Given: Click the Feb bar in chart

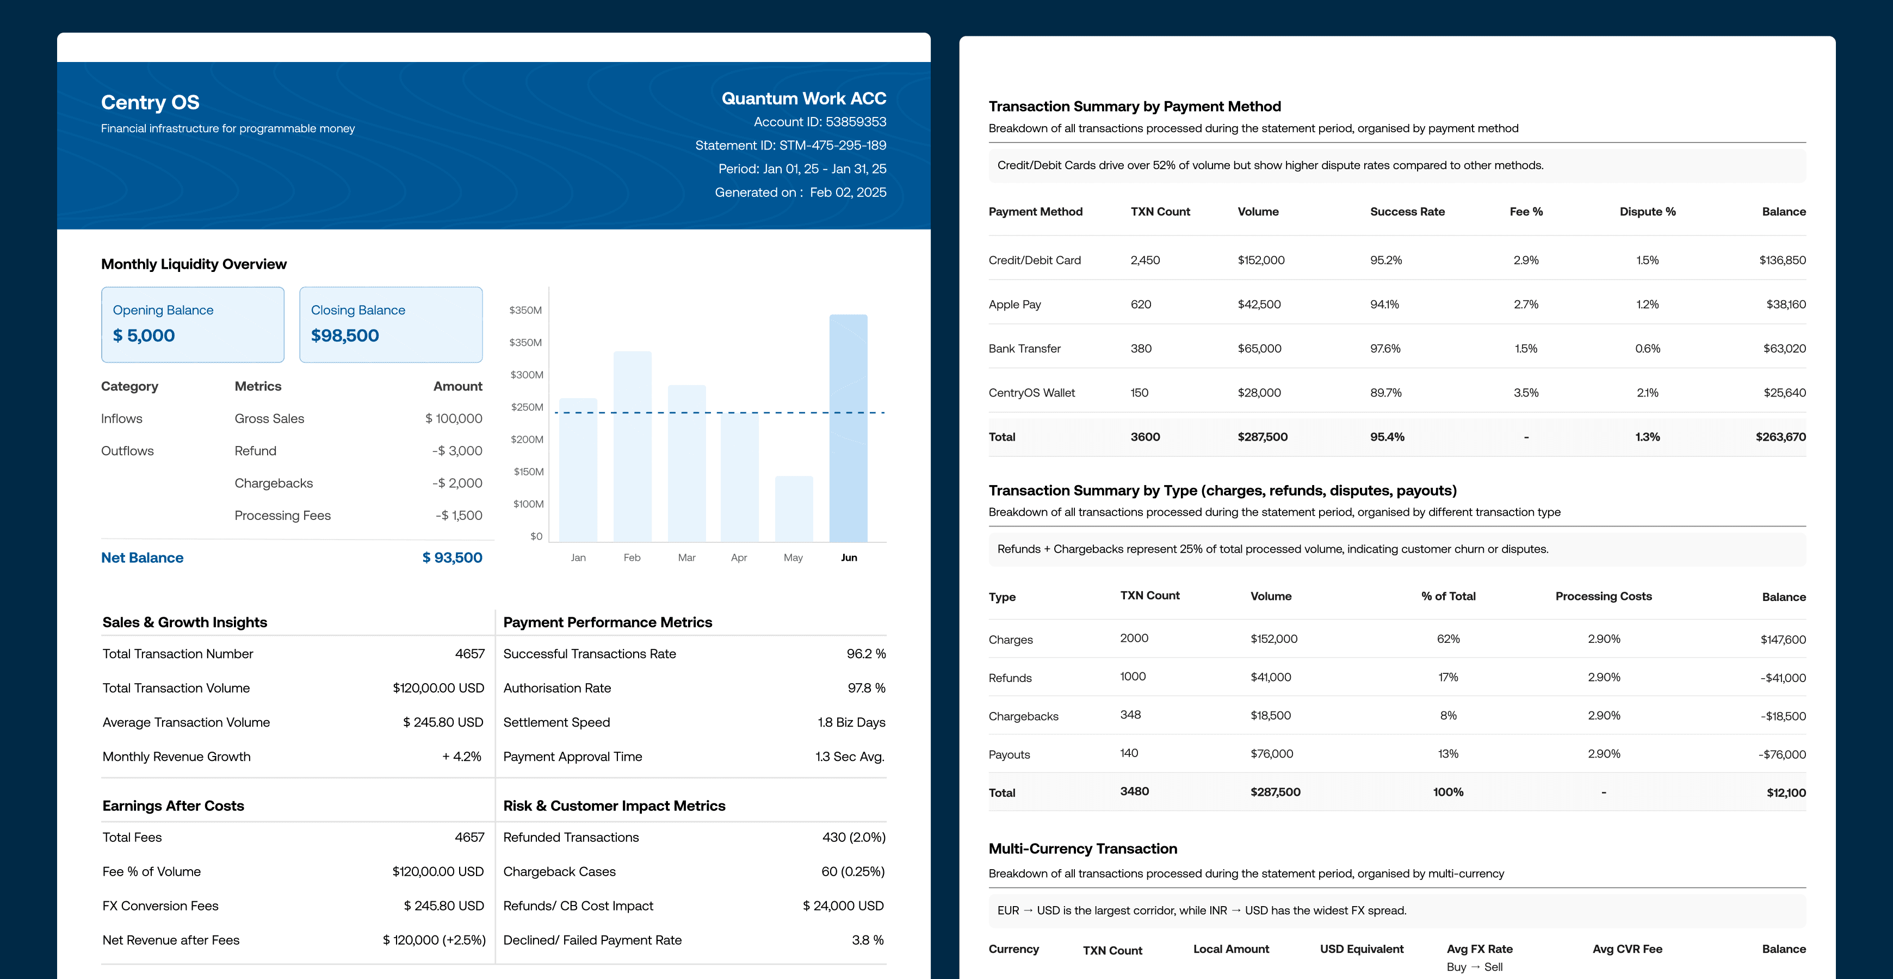Looking at the screenshot, I should click(x=632, y=446).
